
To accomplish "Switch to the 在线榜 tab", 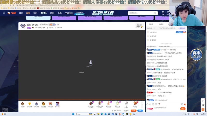I will point(151,24).
